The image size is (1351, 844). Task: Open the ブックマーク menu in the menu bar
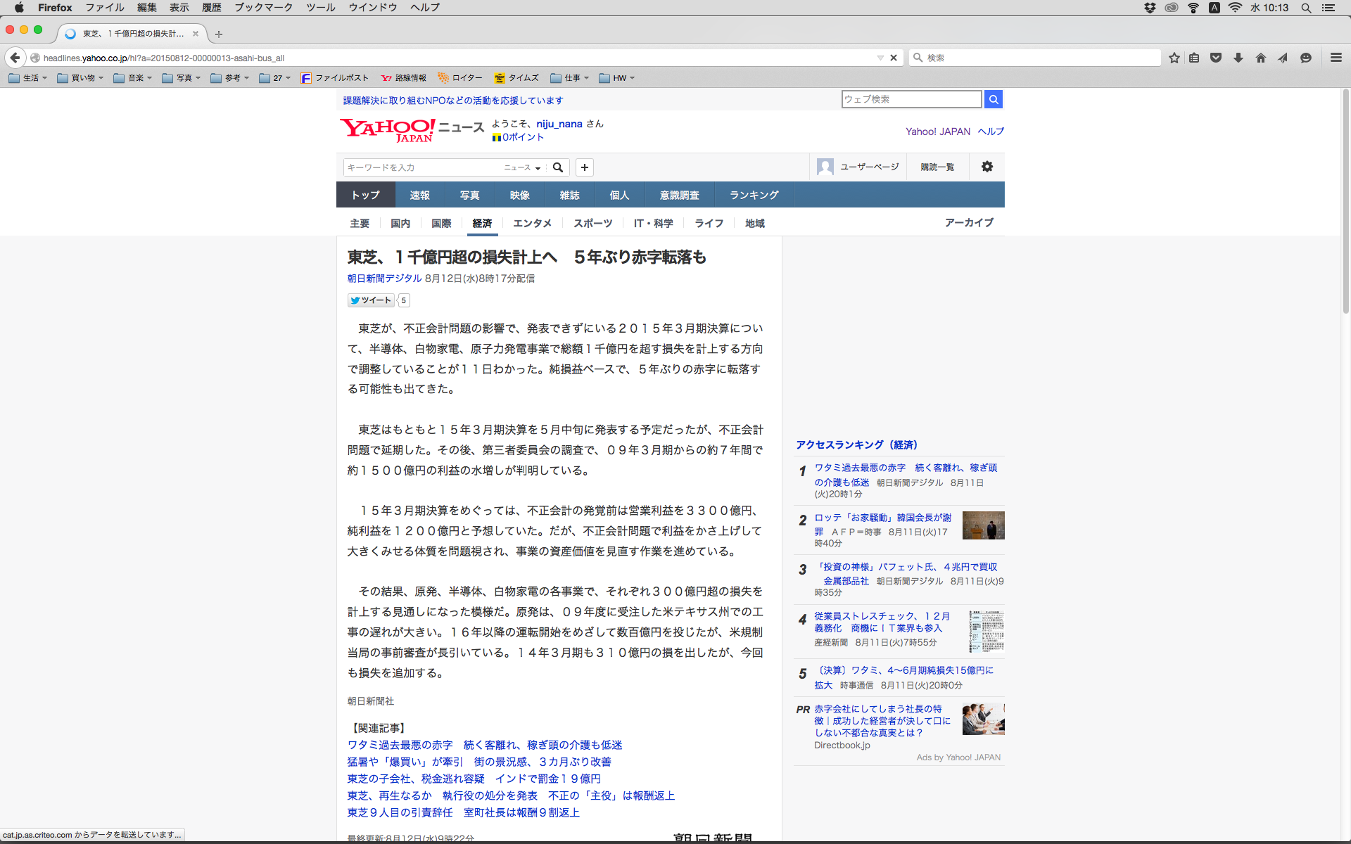pos(263,7)
